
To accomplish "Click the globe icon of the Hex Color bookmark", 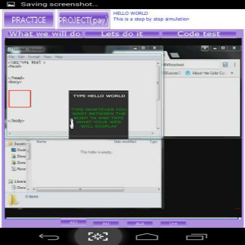I will (x=188, y=73).
